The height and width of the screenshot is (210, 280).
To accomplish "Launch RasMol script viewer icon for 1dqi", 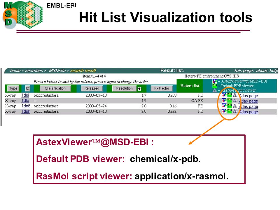I will coord(235,95).
